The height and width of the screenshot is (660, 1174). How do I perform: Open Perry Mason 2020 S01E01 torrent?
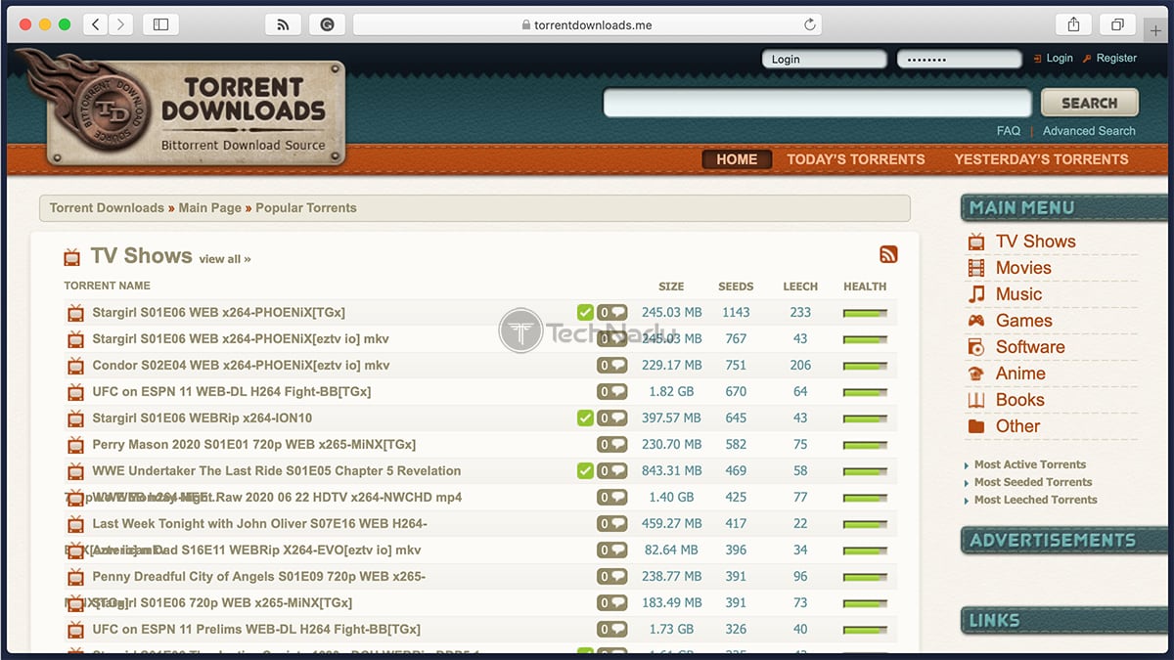coord(253,445)
